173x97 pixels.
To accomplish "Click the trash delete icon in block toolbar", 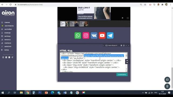I will (x=121, y=46).
